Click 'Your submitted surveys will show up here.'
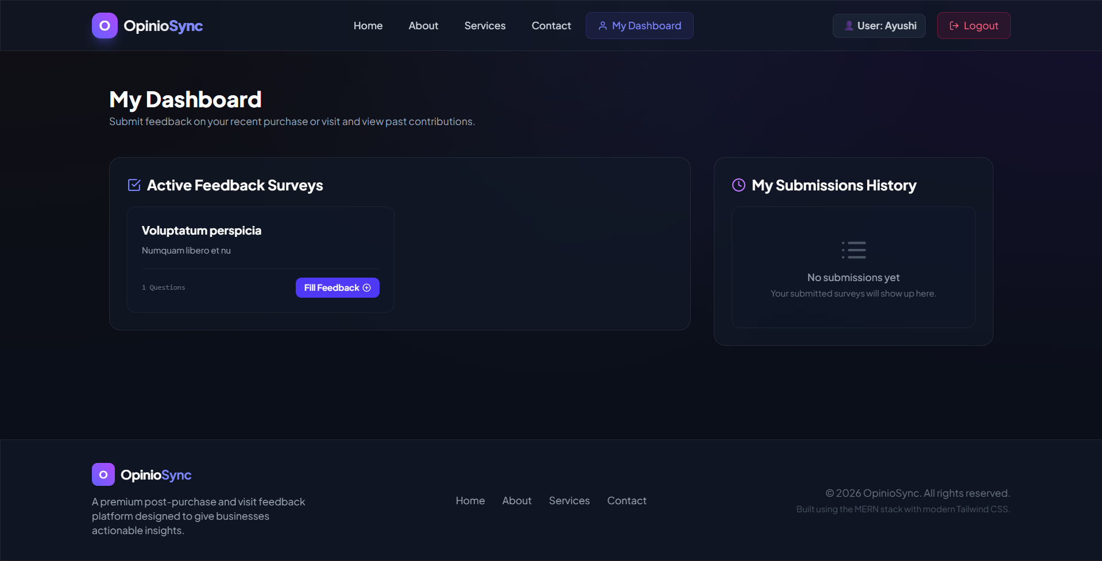The height and width of the screenshot is (561, 1102). (x=853, y=294)
